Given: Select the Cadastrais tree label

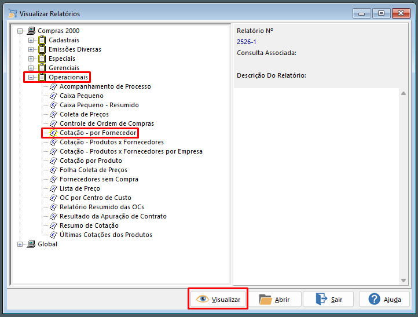Looking at the screenshot, I should point(64,41).
